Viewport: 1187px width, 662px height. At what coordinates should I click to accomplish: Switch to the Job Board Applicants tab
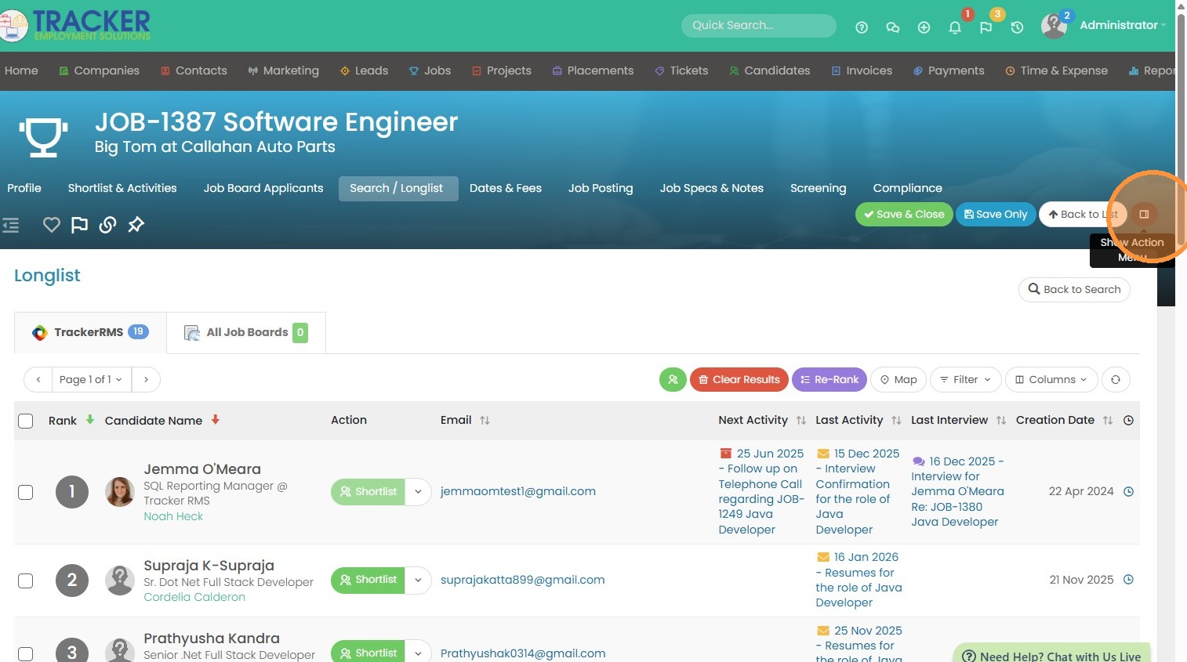[263, 188]
